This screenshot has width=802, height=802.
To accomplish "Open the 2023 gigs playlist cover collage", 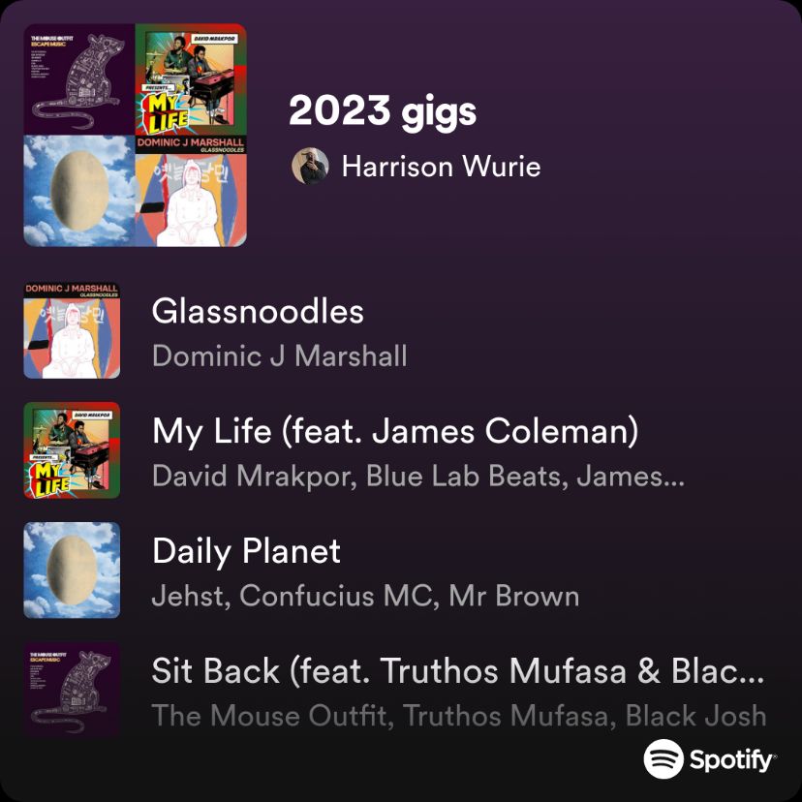I will pos(135,135).
